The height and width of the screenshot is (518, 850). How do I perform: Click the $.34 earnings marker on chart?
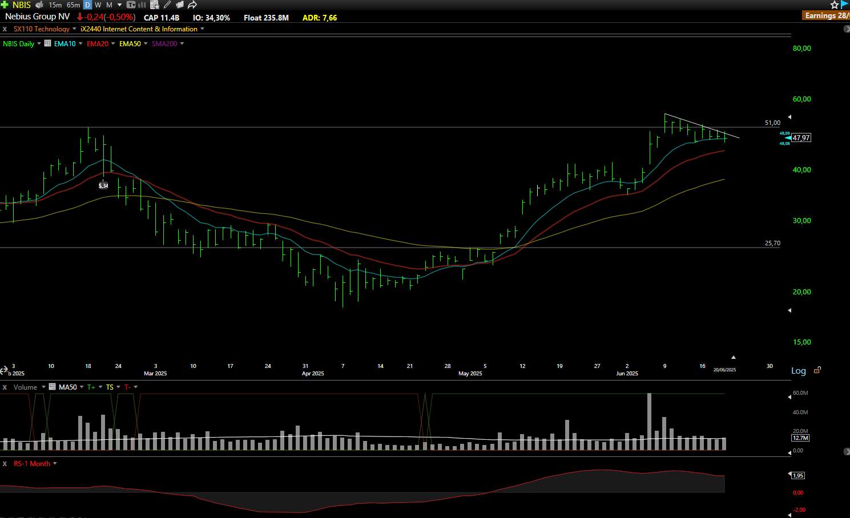pyautogui.click(x=103, y=185)
